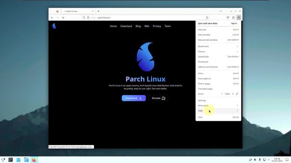This screenshot has height=163, width=291.
Task: Open the clipboard tray icon
Action: (x=251, y=160)
